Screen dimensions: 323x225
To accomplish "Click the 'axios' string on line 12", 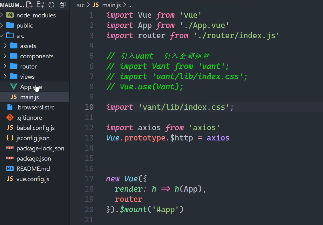I will (x=205, y=128).
